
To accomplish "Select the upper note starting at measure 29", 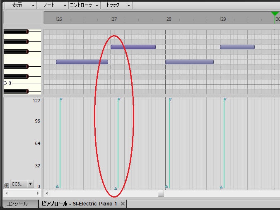I will (237, 47).
